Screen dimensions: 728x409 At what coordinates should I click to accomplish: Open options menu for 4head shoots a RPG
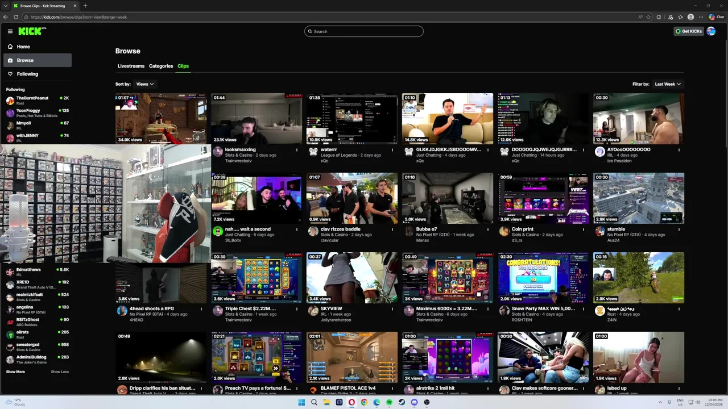pos(201,309)
